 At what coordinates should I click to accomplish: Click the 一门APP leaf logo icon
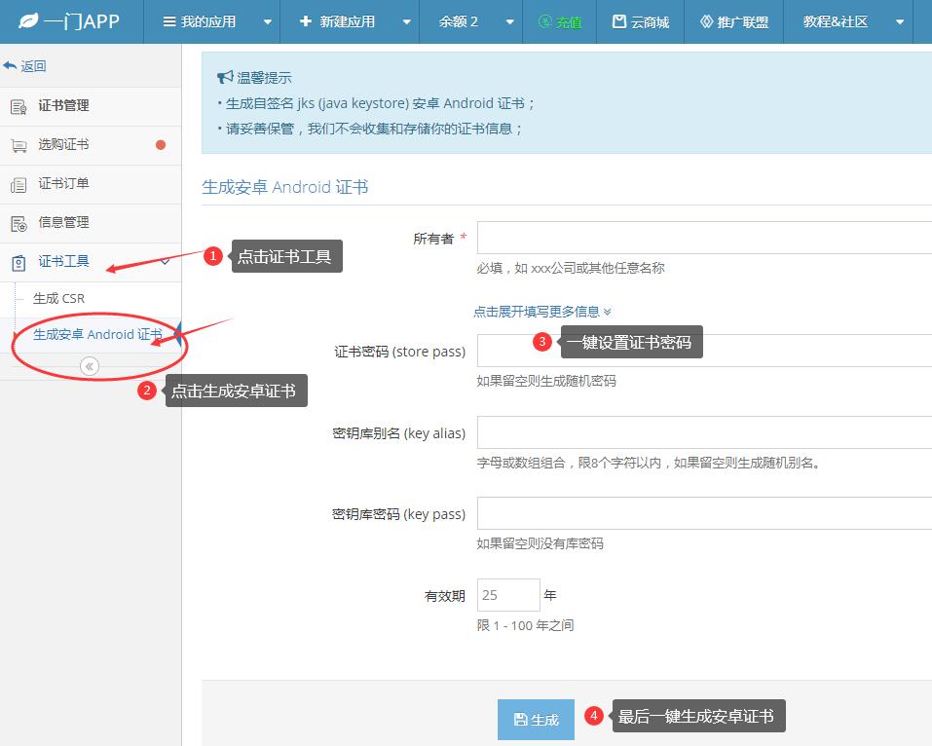[x=28, y=21]
